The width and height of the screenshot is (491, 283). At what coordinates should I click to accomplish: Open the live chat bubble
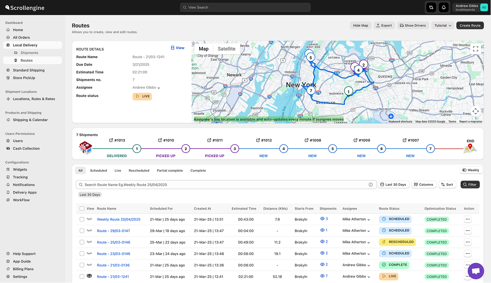(476, 271)
